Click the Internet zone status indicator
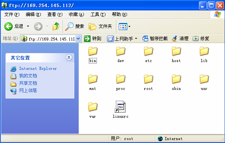225x143 pixels. pos(170,139)
